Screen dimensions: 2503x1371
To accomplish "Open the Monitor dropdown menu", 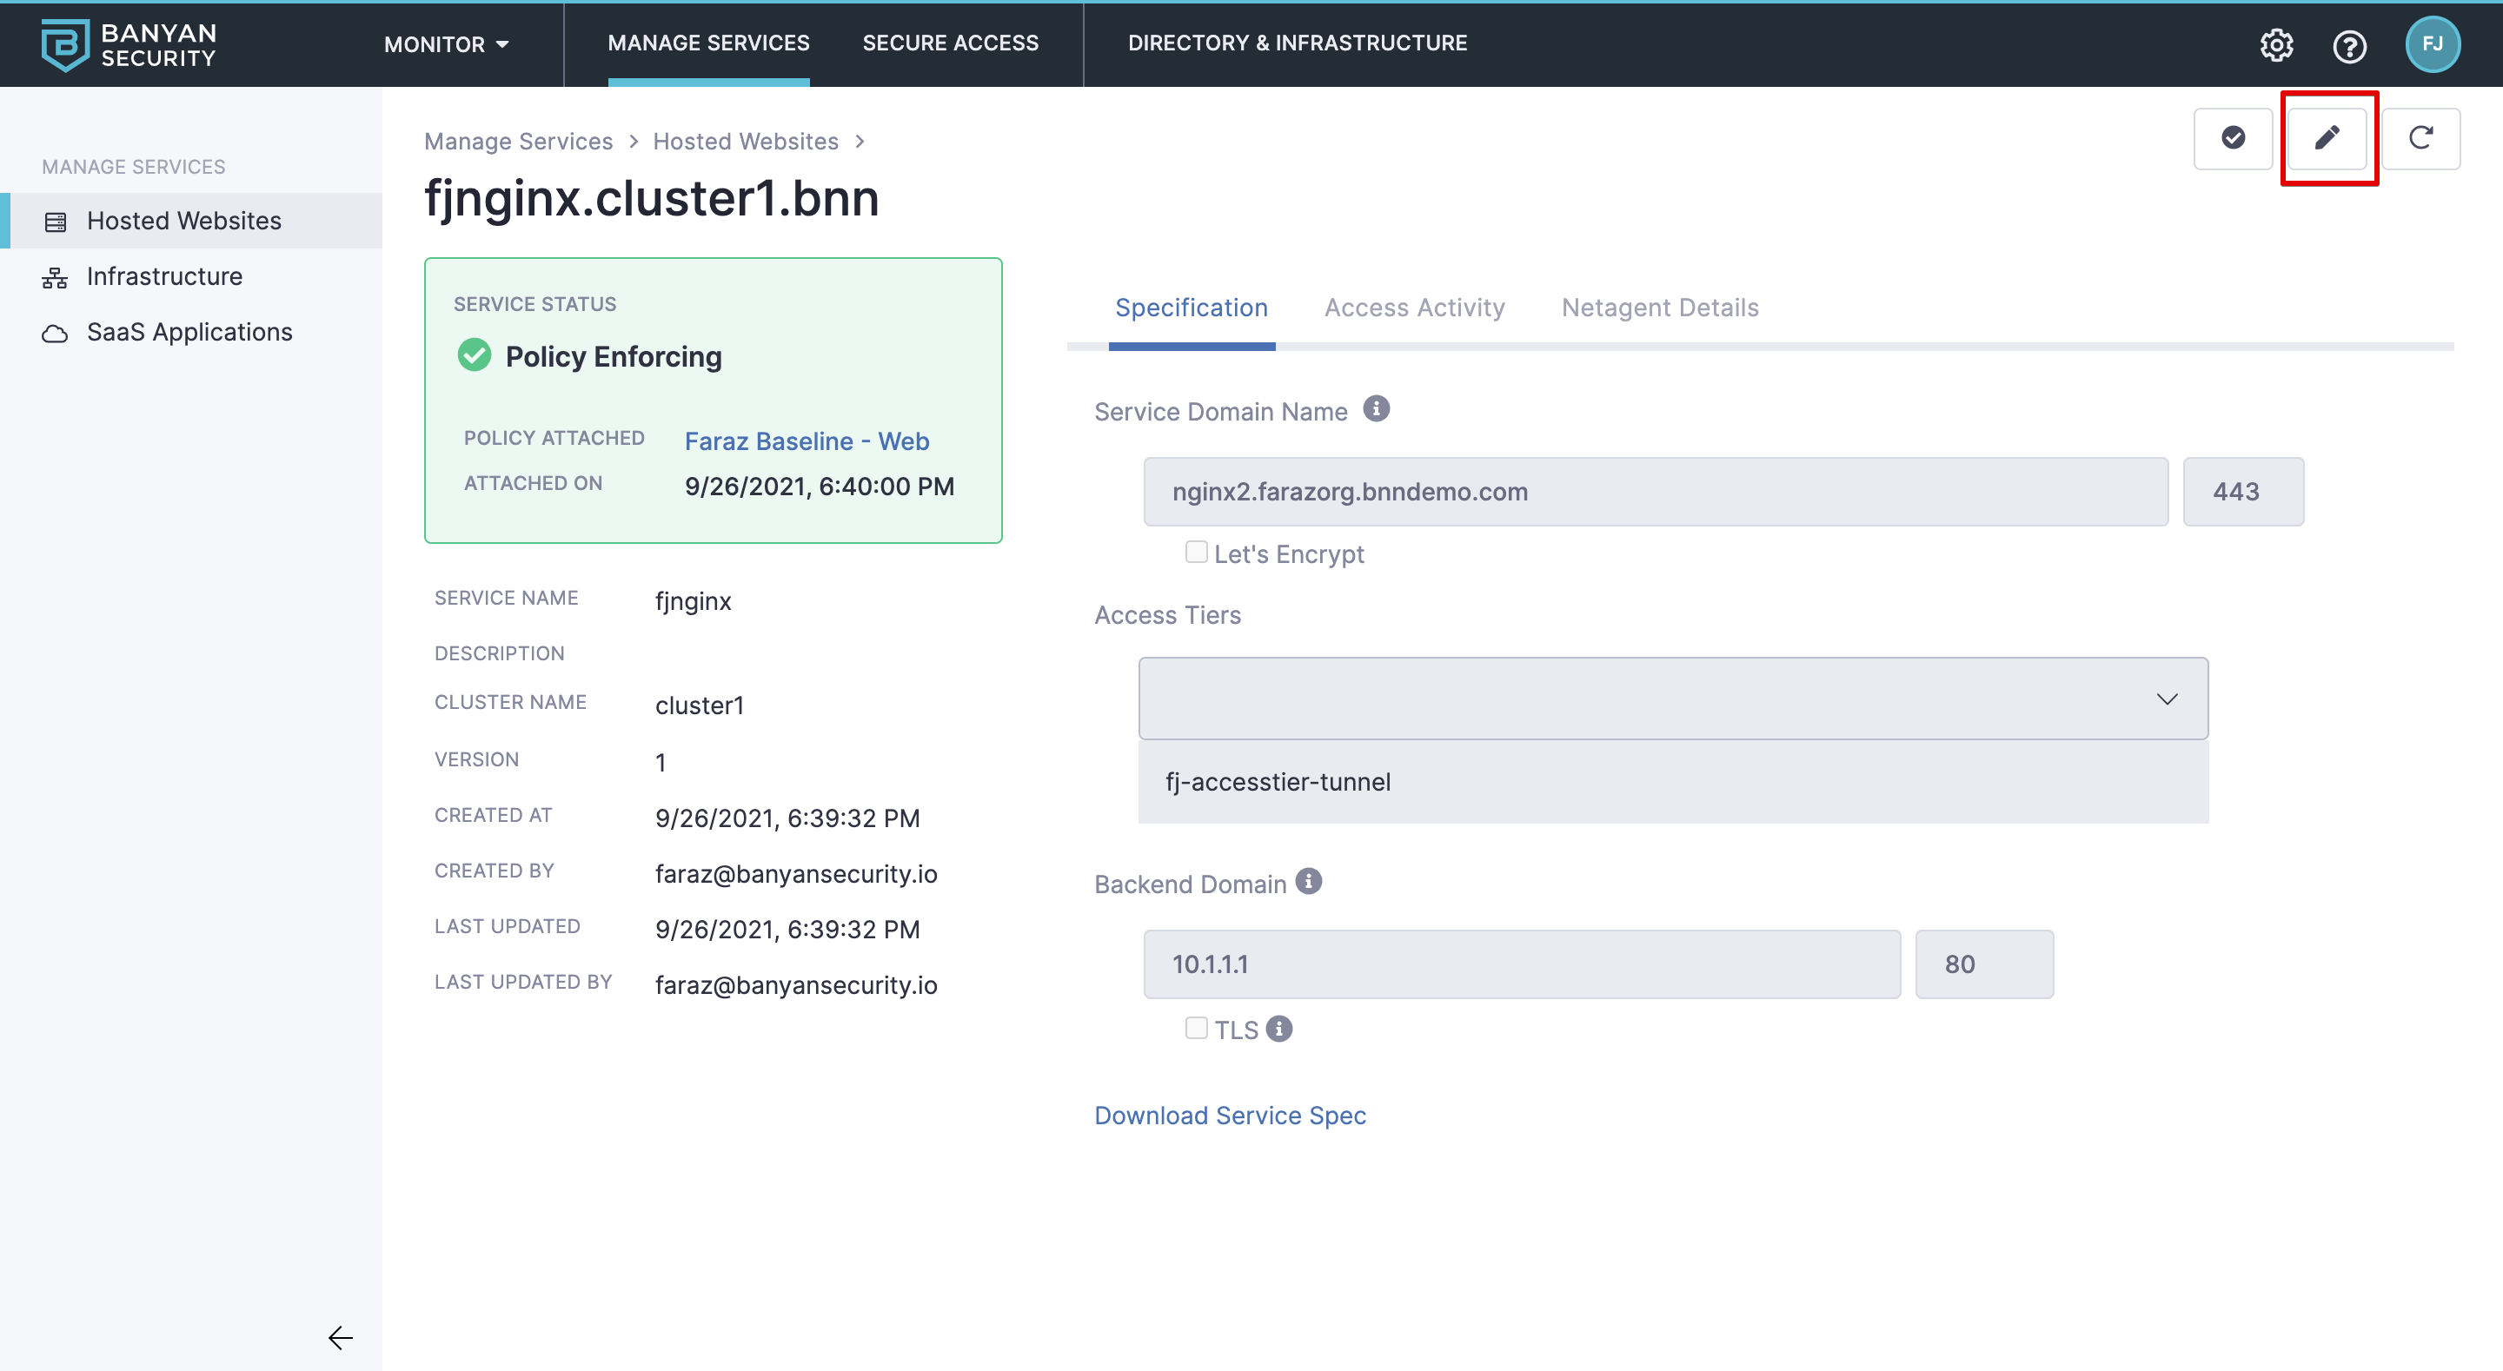I will pyautogui.click(x=446, y=44).
